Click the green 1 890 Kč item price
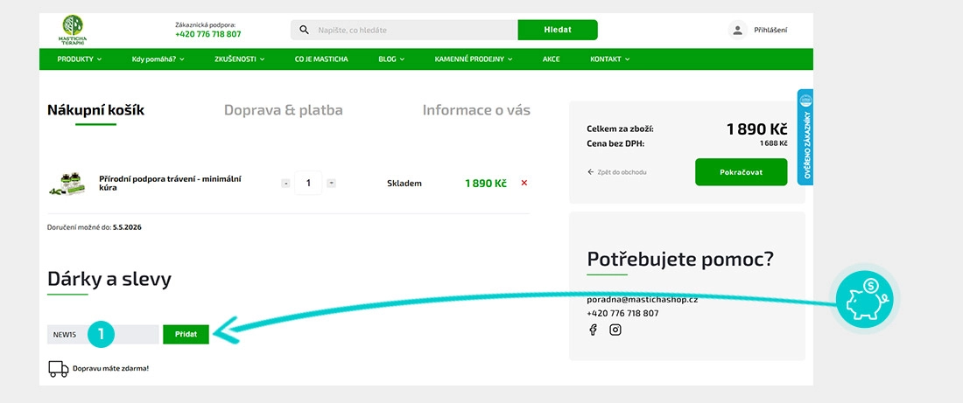 point(485,183)
